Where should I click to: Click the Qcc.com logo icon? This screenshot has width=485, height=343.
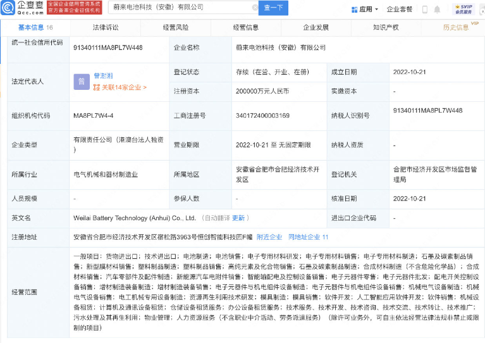[x=8, y=8]
